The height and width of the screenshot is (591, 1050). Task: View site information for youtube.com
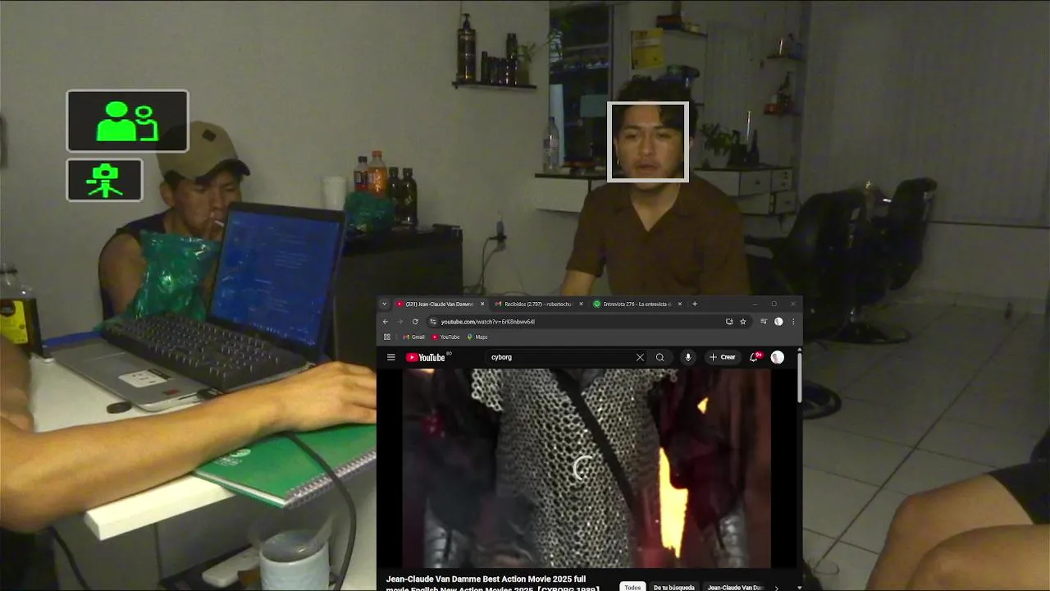(x=431, y=322)
